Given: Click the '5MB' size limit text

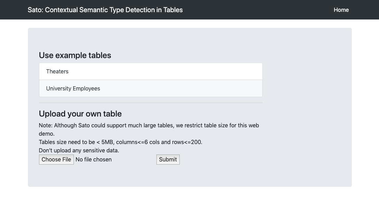Looking at the screenshot, I should tap(107, 142).
